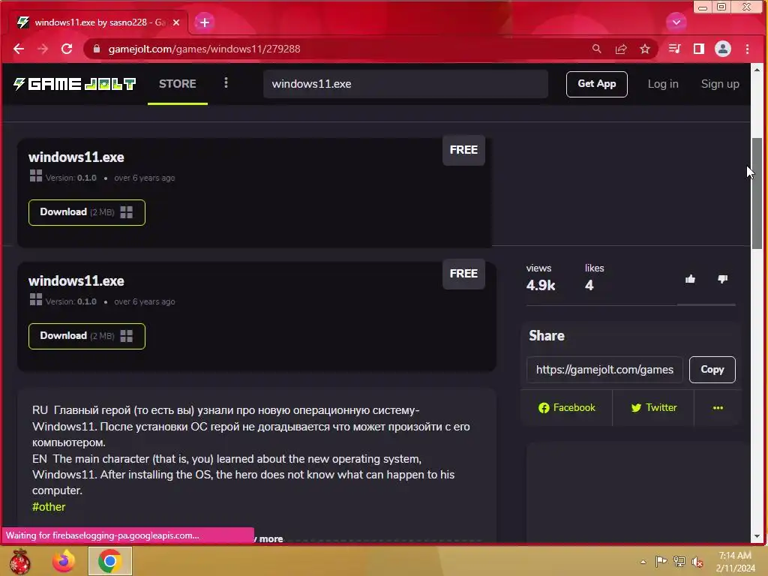Click the Get App button
This screenshot has width=768, height=576.
tap(596, 84)
